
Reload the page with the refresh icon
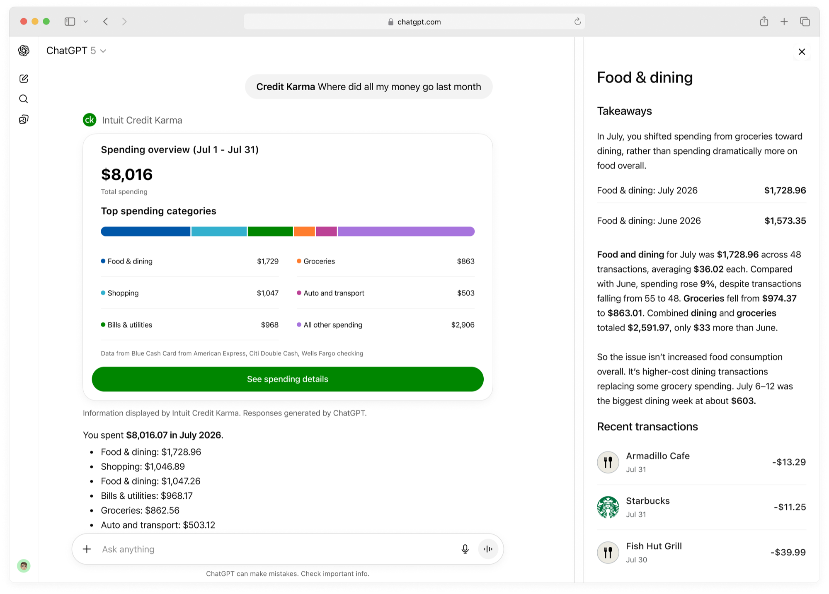[577, 22]
